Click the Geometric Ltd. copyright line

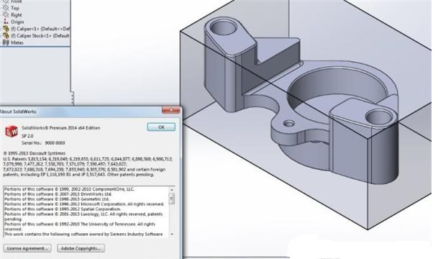[57, 199]
